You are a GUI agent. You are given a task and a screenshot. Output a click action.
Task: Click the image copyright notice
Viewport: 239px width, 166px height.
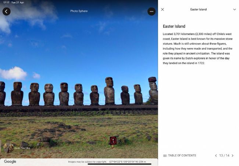(88, 162)
